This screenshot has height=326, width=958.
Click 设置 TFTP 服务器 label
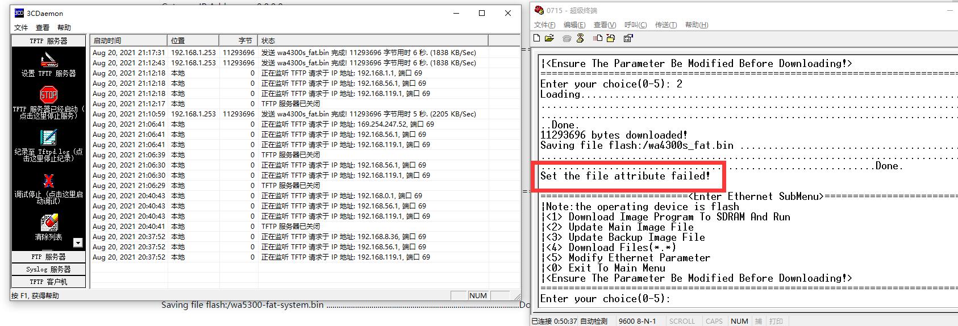(49, 74)
